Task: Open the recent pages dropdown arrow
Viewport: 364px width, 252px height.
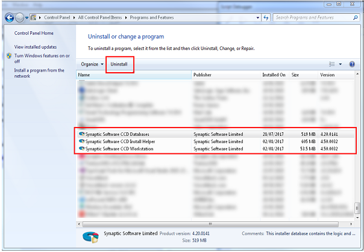Action: click(27, 18)
